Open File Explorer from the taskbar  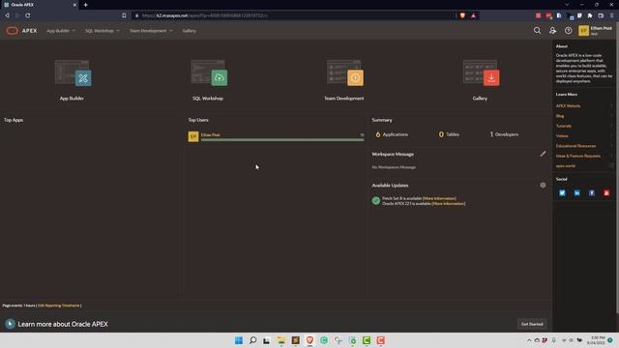(281, 340)
